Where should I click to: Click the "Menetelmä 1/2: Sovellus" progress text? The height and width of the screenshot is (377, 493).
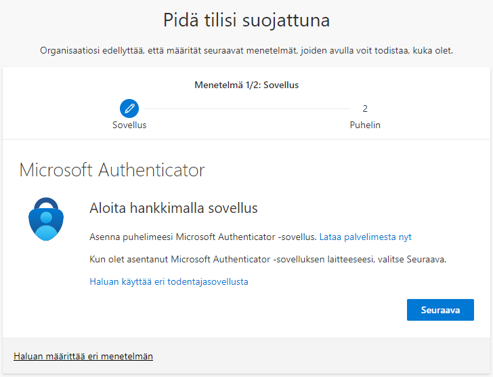point(246,85)
